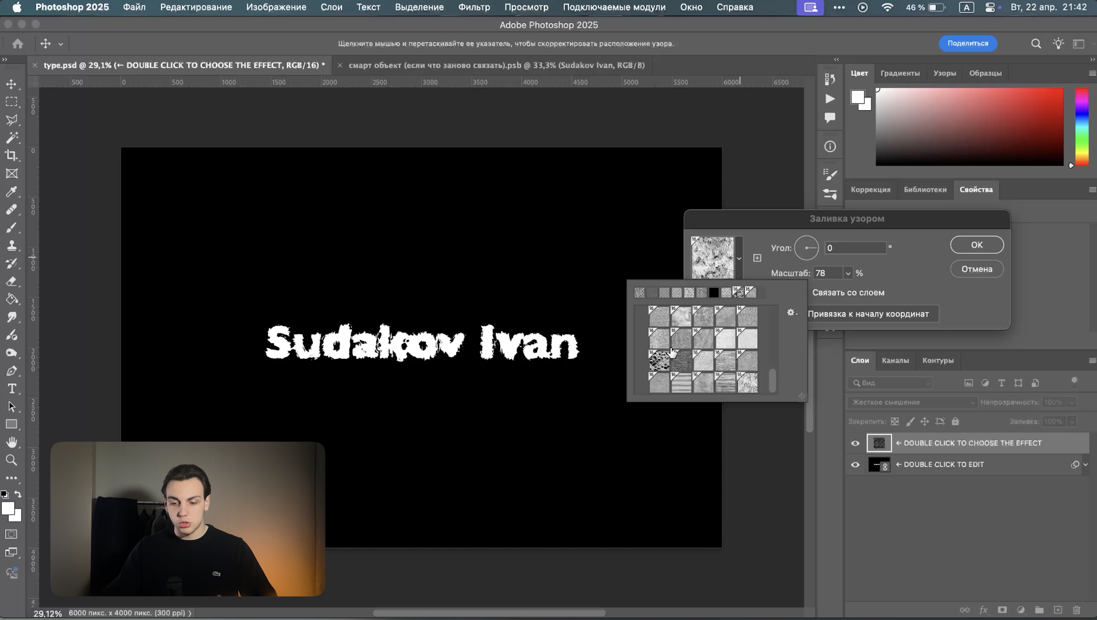Hide DOUBLE CLICK TO EDIT layer
Image resolution: width=1097 pixels, height=620 pixels.
click(855, 464)
